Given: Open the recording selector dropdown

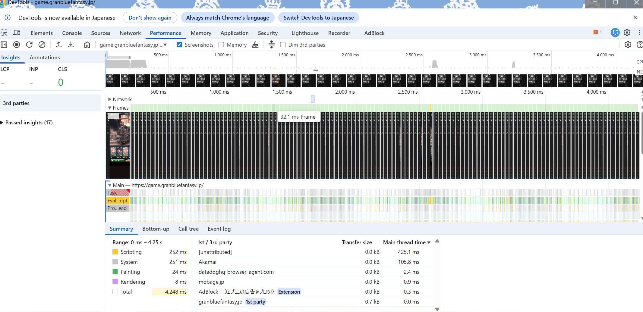Looking at the screenshot, I should tap(133, 45).
